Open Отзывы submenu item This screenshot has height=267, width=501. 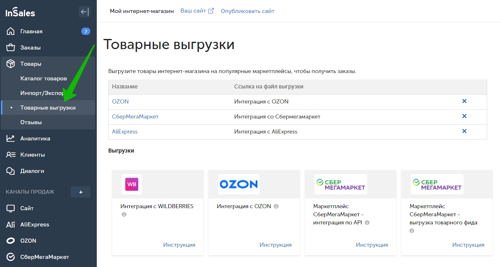click(31, 122)
